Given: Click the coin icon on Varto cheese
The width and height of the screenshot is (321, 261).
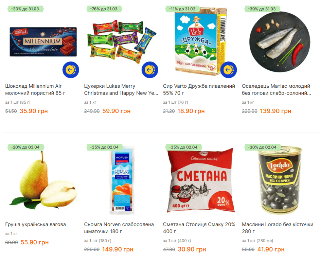Looking at the screenshot, I should tap(229, 70).
